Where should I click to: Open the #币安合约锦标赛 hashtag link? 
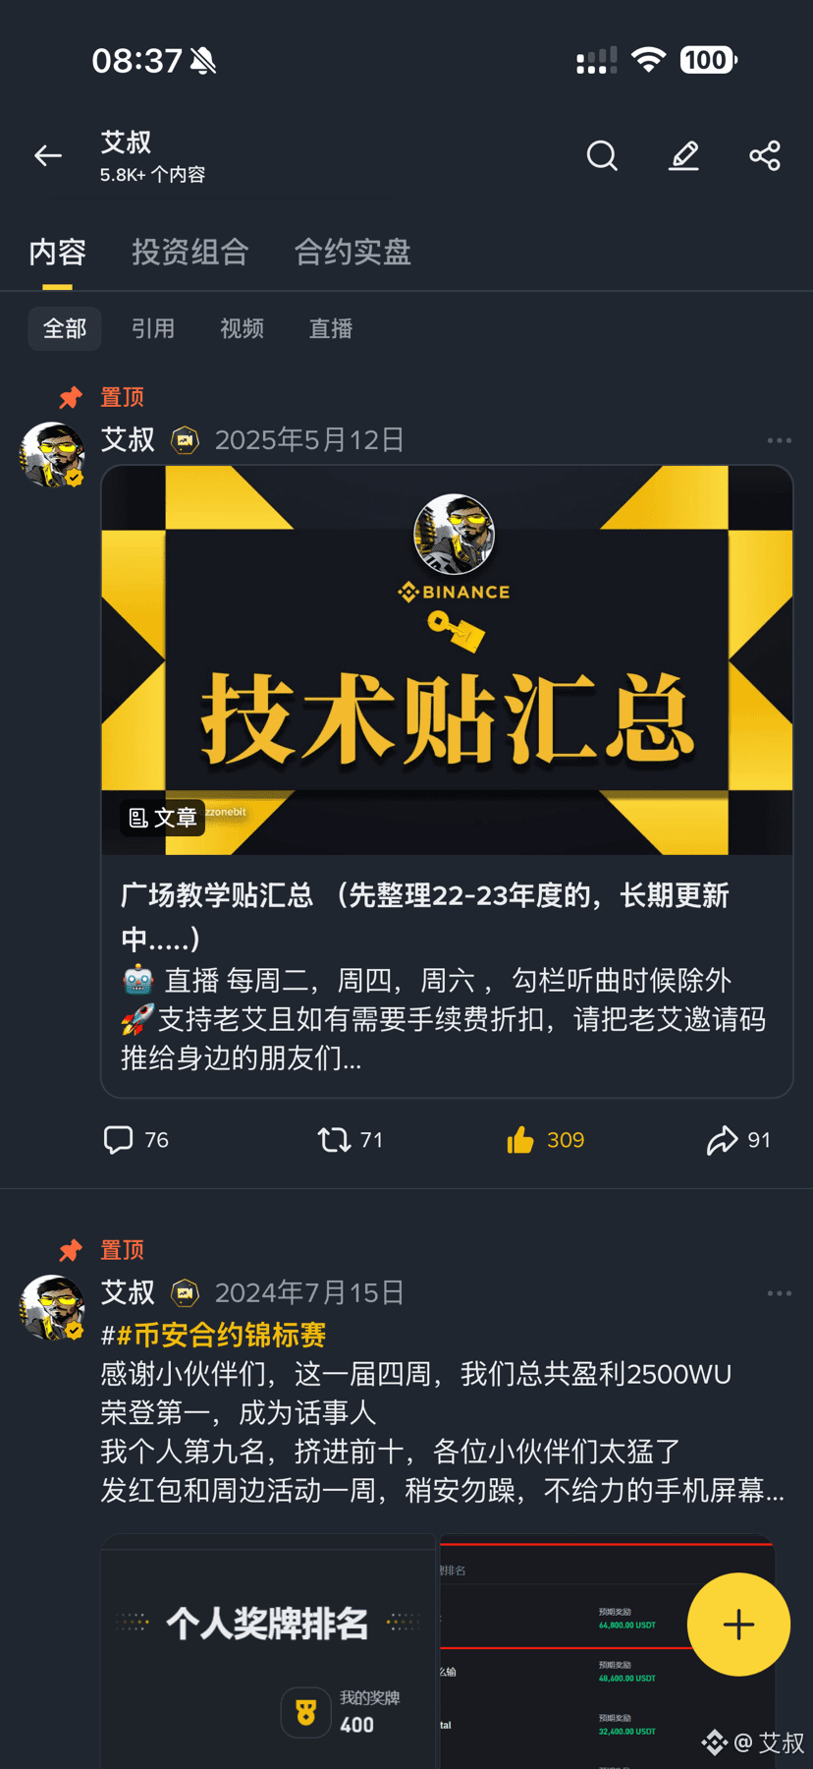pos(213,1335)
